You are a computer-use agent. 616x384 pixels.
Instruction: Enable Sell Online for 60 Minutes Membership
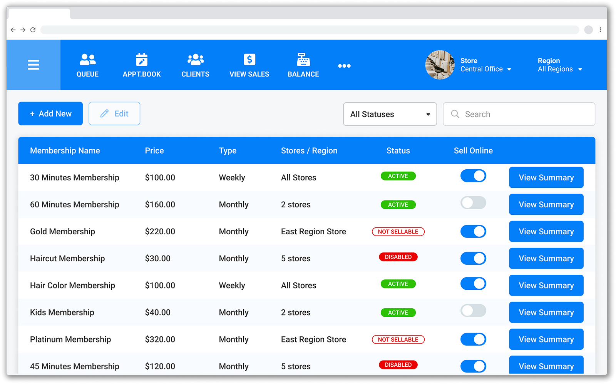(x=473, y=203)
